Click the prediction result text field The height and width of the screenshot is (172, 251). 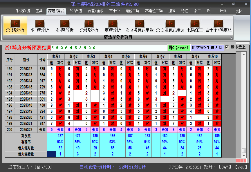pos(109,48)
